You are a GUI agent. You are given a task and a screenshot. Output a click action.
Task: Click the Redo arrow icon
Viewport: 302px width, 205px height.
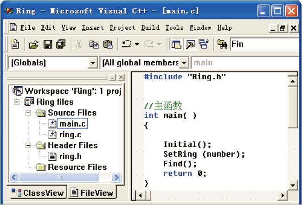click(x=149, y=44)
